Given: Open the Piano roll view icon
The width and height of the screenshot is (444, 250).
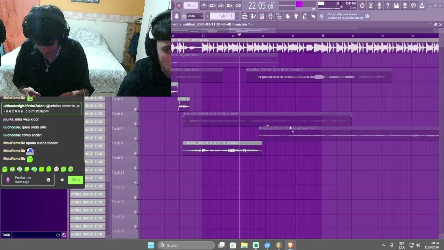Looking at the screenshot, I should (x=253, y=16).
